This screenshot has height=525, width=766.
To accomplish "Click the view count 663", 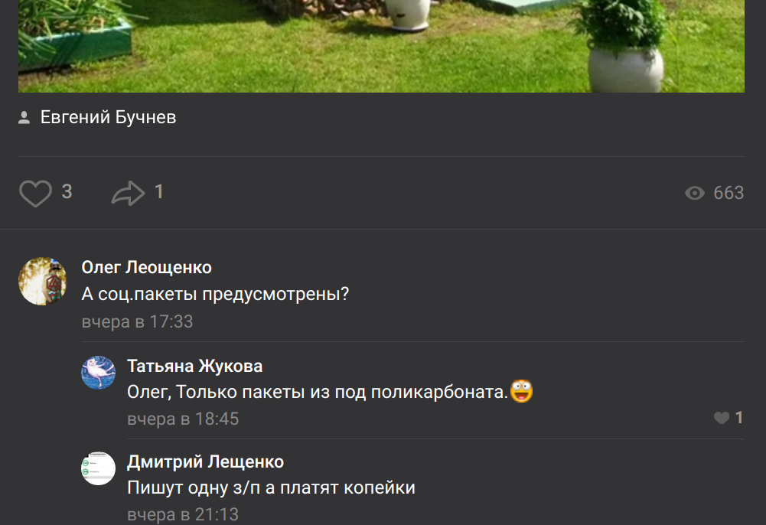I will click(x=729, y=193).
